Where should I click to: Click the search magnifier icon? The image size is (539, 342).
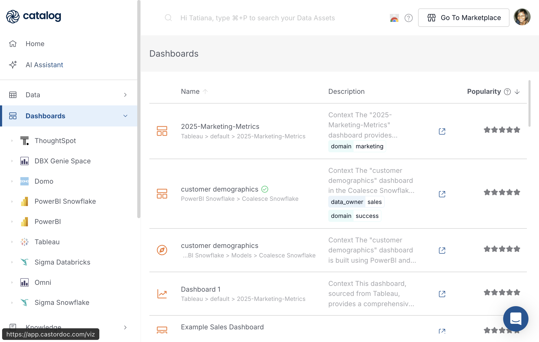(168, 18)
